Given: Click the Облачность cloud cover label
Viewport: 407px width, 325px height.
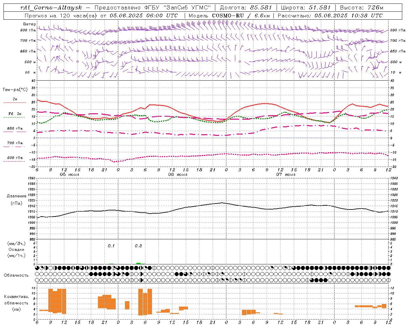Looking at the screenshot, I should (16, 275).
